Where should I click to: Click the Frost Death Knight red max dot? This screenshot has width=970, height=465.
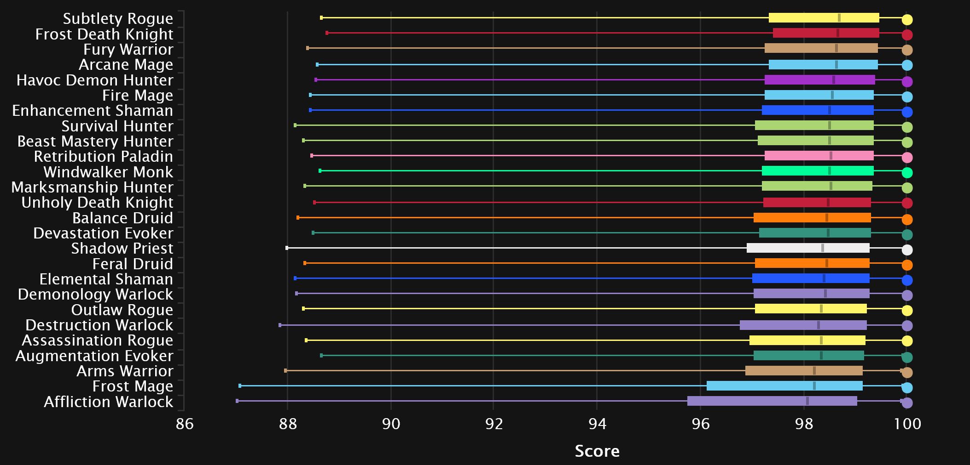pyautogui.click(x=907, y=35)
